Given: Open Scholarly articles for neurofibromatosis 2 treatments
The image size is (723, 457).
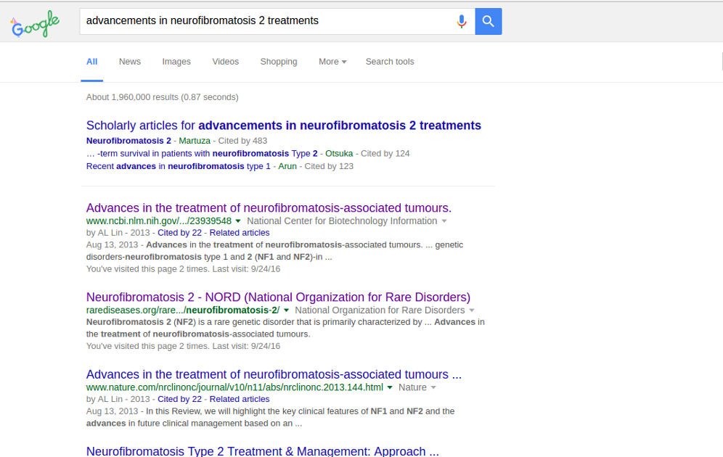Looking at the screenshot, I should [283, 125].
